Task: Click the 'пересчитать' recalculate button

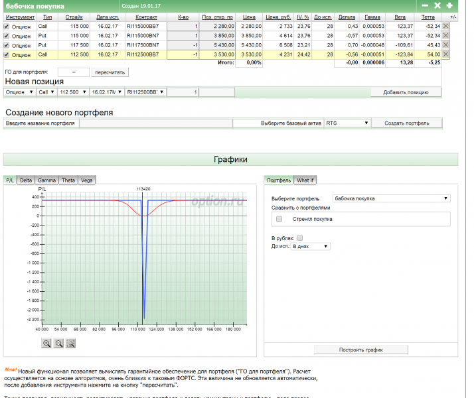Action: click(109, 72)
